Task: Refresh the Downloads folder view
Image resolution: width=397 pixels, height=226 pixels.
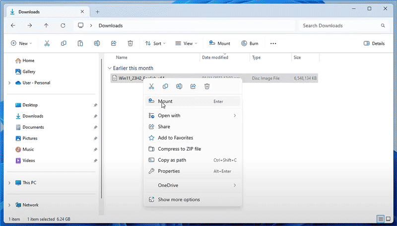Action: pyautogui.click(x=63, y=25)
